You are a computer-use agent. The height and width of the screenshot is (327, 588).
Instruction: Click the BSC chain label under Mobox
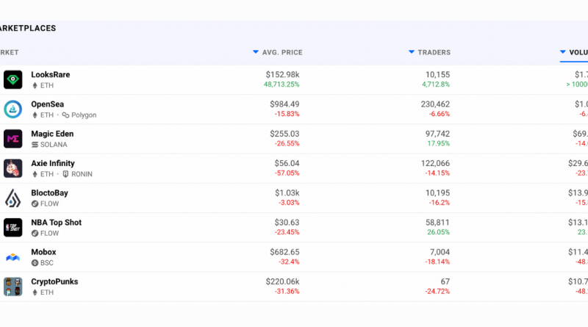[x=46, y=262]
